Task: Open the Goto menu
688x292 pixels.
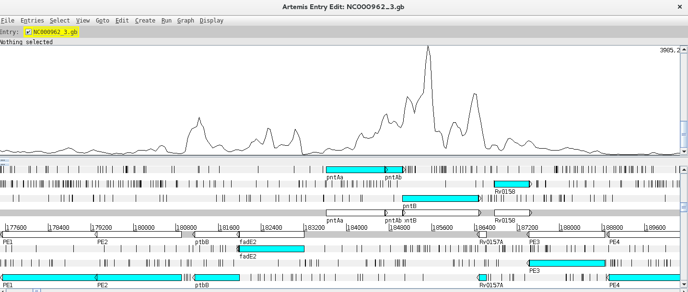Action: 102,21
